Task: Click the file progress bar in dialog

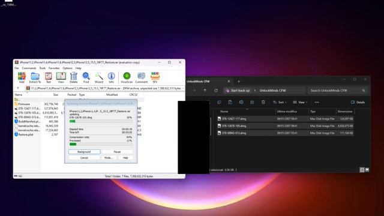Action: [101, 121]
